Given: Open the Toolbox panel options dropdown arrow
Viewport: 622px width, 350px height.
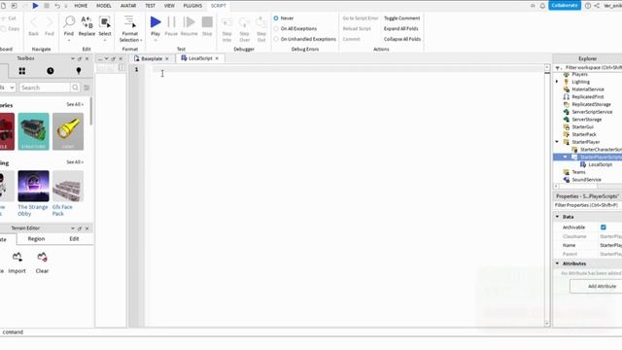Looking at the screenshot, I should point(73,58).
